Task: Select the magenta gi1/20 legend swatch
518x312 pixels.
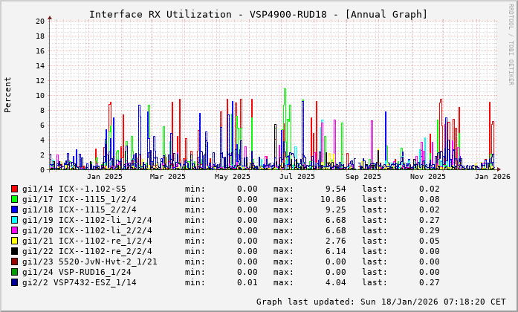Action: click(15, 230)
